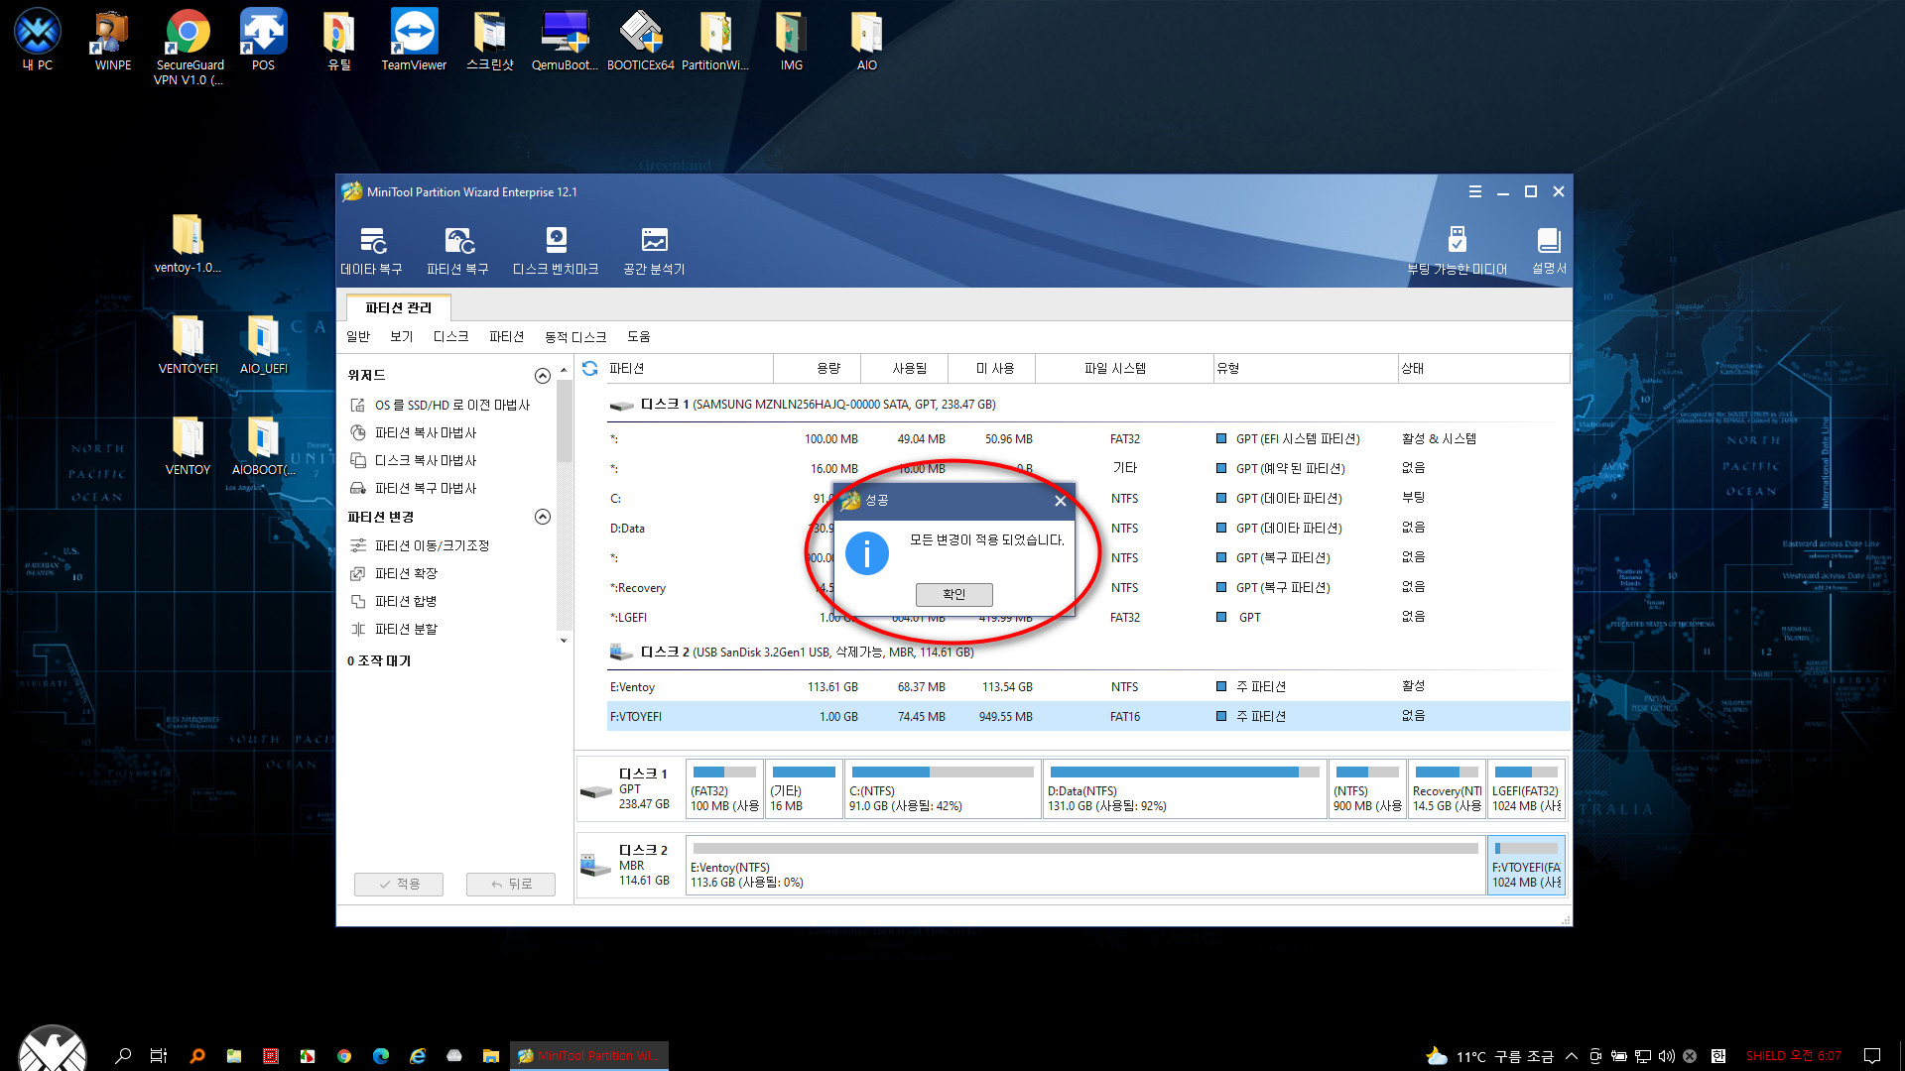
Task: Select F:VTOYEFI block in disk map
Action: click(1526, 866)
